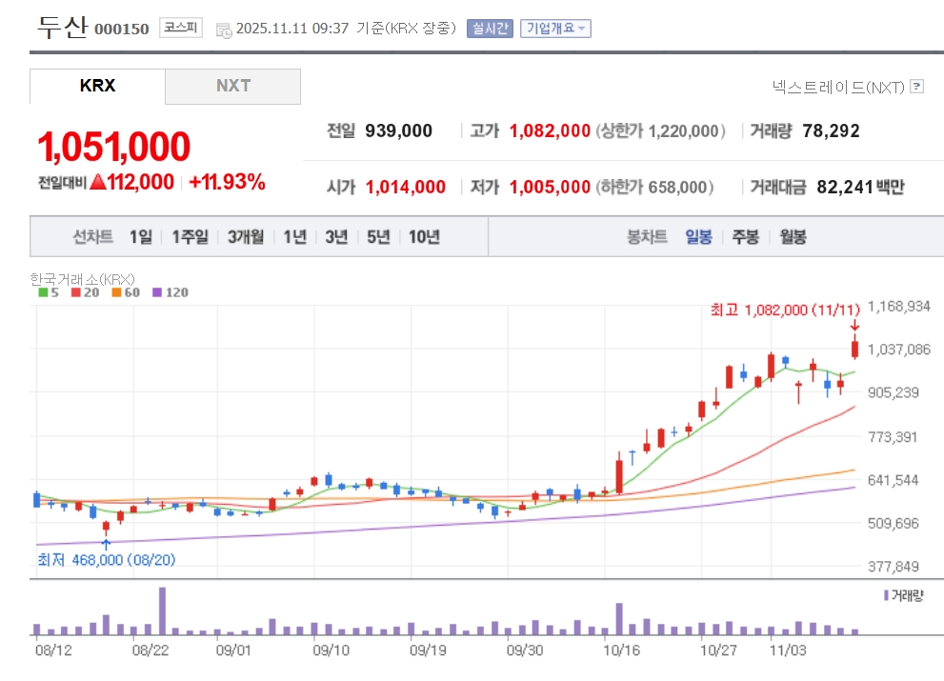Click the 코스피 market badge
Image resolution: width=944 pixels, height=681 pixels.
pyautogui.click(x=180, y=28)
